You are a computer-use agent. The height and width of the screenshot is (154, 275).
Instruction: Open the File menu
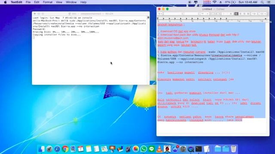(x=28, y=2)
